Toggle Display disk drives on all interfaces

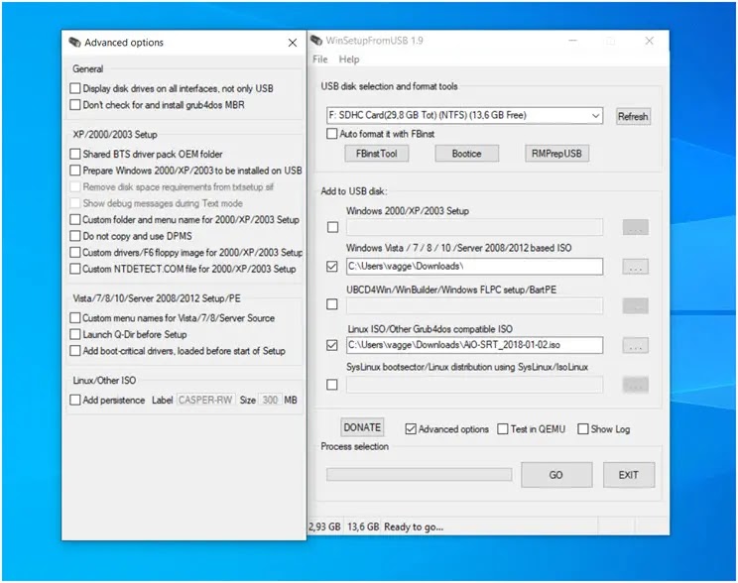pyautogui.click(x=74, y=88)
